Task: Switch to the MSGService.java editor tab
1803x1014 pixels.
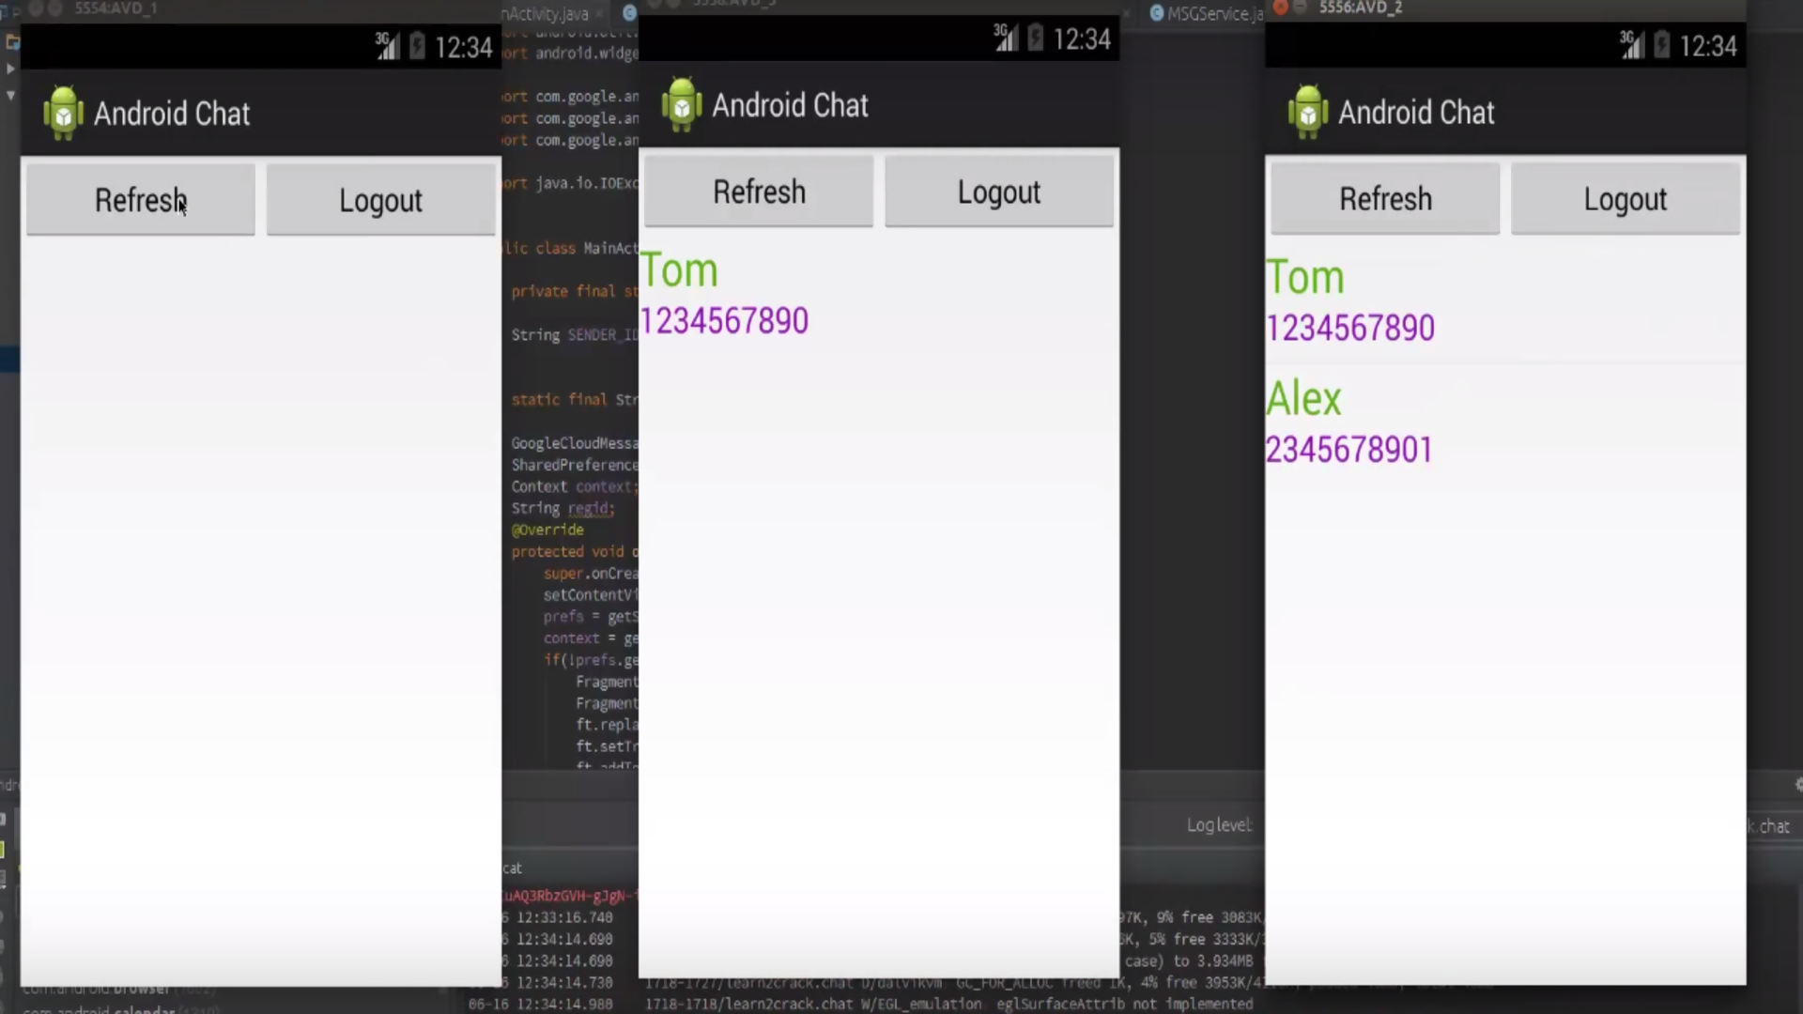Action: point(1213,13)
